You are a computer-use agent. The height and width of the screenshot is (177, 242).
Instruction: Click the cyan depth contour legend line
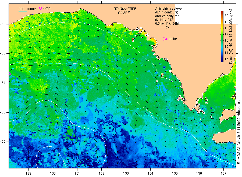(x=23, y=11)
